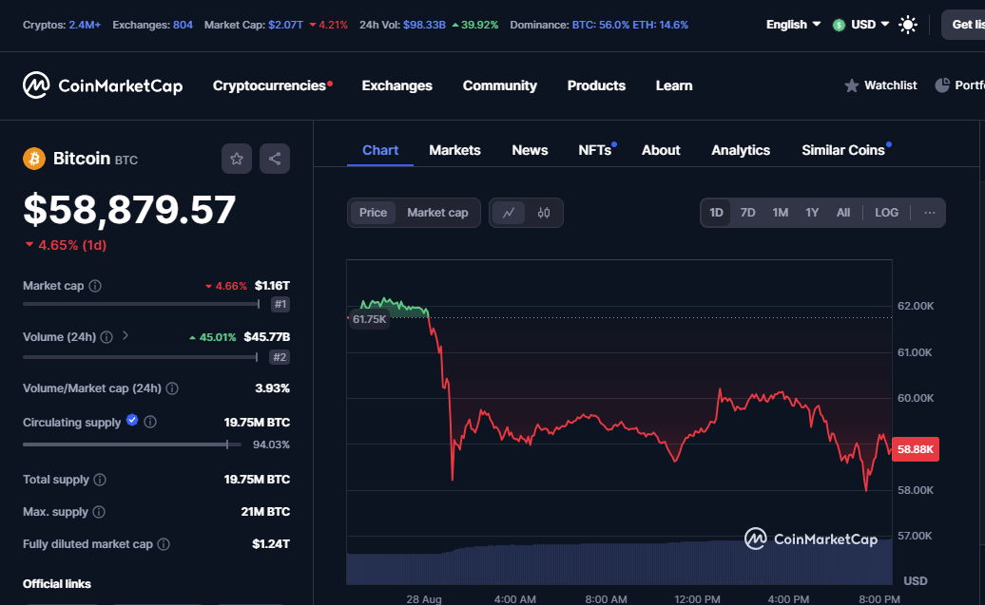Expand Volume (24h) chevron arrow
This screenshot has width=985, height=605.
point(126,336)
